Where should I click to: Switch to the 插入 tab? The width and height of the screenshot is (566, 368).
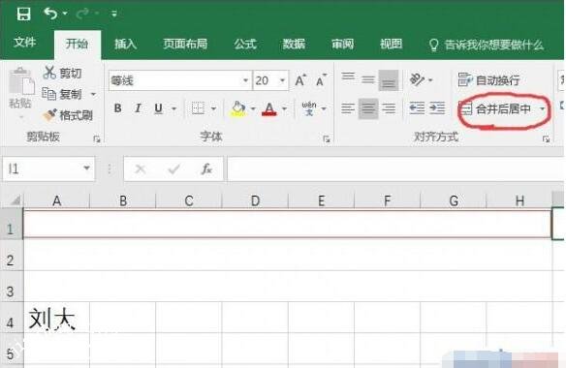click(x=125, y=44)
